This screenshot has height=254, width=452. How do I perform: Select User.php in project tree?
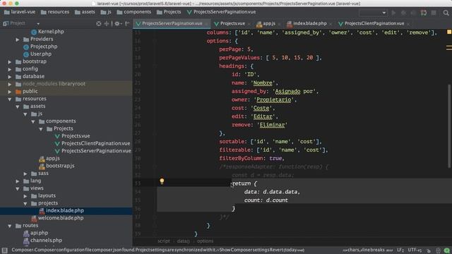(x=41, y=54)
